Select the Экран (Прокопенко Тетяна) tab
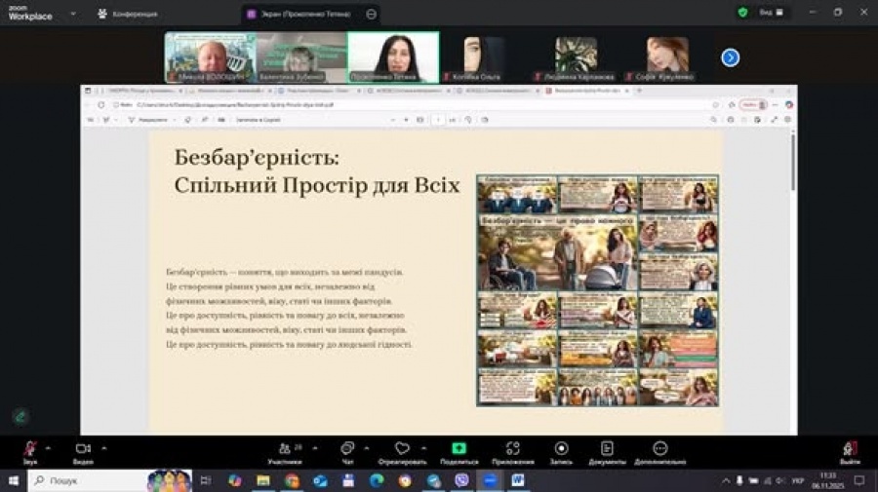 [302, 14]
